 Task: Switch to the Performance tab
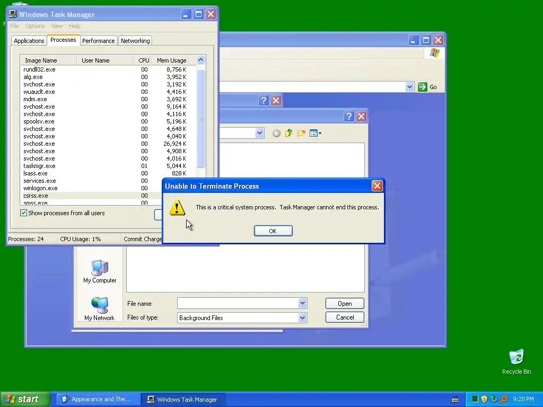(98, 41)
